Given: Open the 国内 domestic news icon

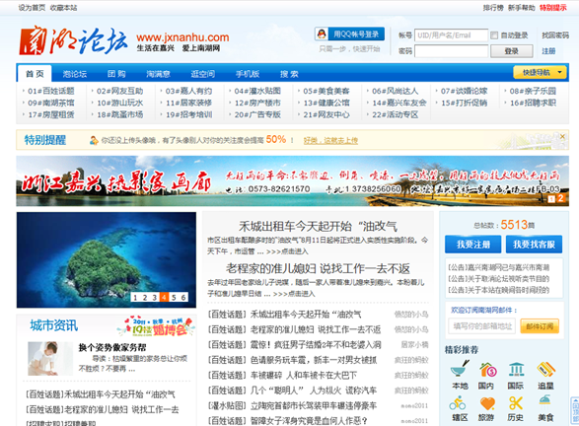Looking at the screenshot, I should [487, 369].
